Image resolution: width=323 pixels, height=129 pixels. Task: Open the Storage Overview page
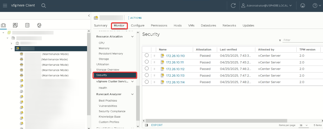click(x=108, y=70)
